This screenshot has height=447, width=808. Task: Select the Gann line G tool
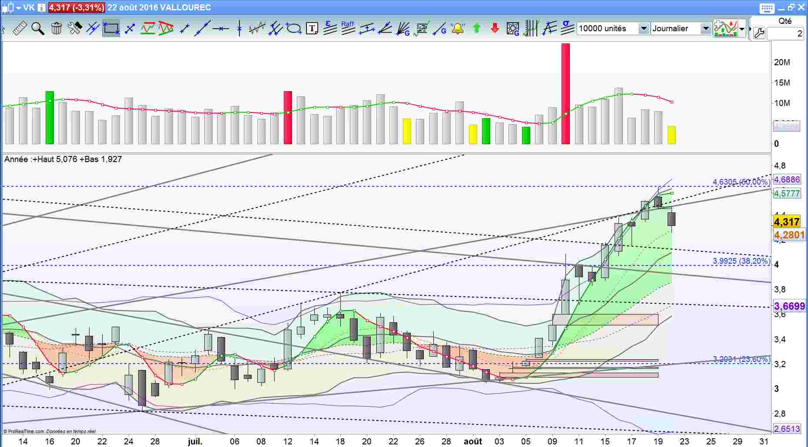point(440,29)
